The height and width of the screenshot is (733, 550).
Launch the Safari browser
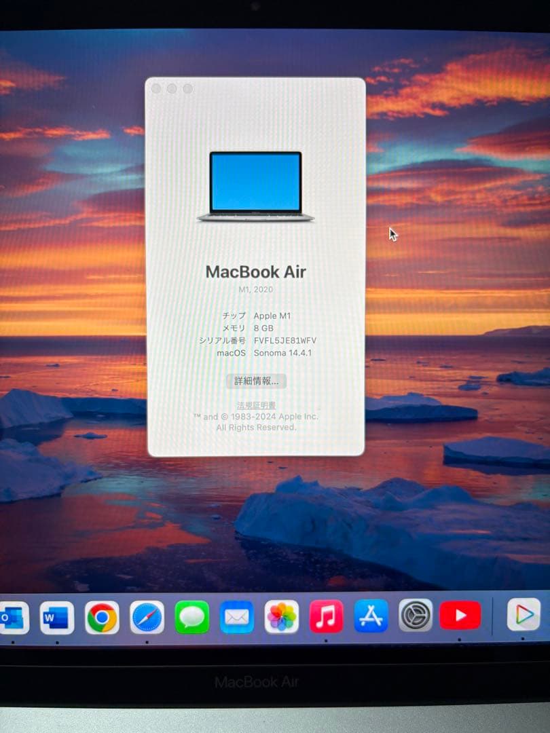[148, 616]
